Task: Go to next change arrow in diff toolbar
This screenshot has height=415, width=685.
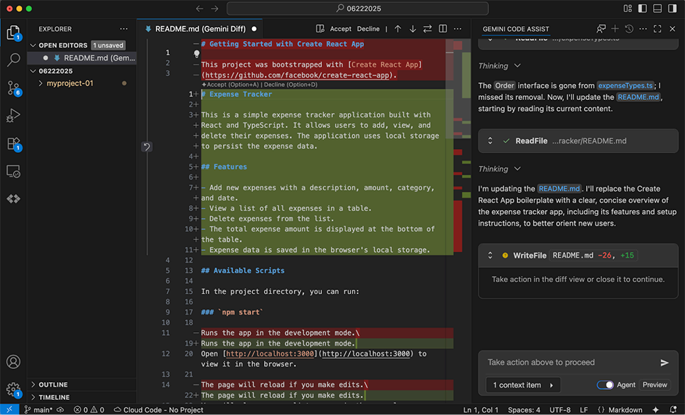Action: [412, 29]
